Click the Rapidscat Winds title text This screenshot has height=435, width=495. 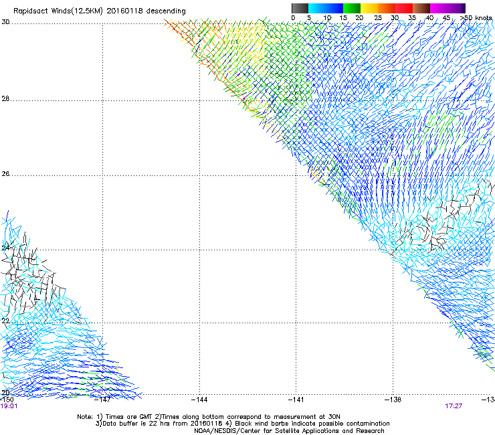point(100,11)
